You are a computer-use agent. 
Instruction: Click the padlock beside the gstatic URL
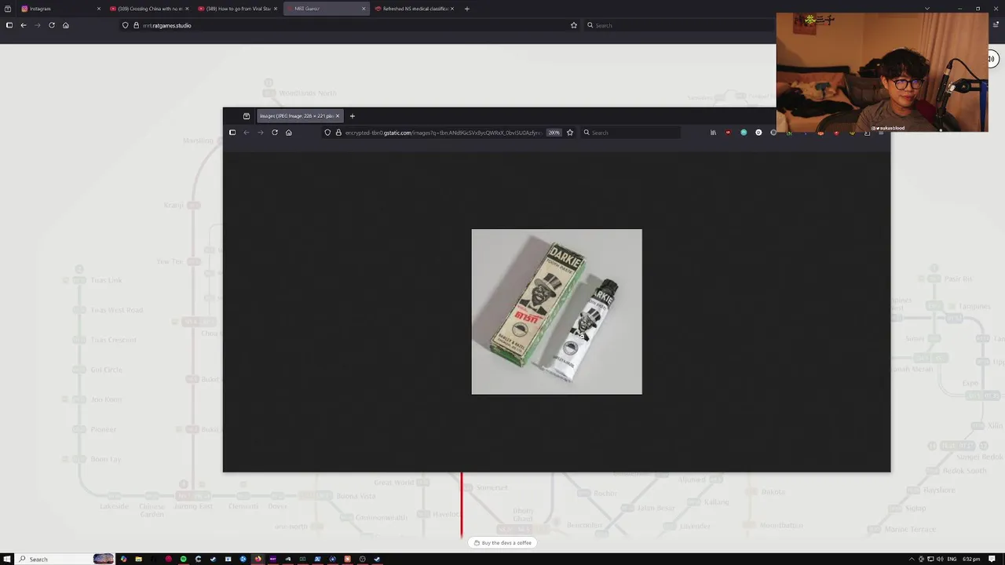click(x=338, y=133)
